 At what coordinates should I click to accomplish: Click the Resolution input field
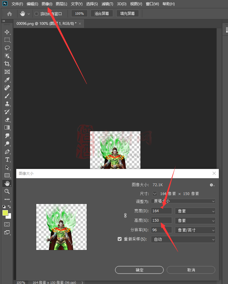click(161, 230)
